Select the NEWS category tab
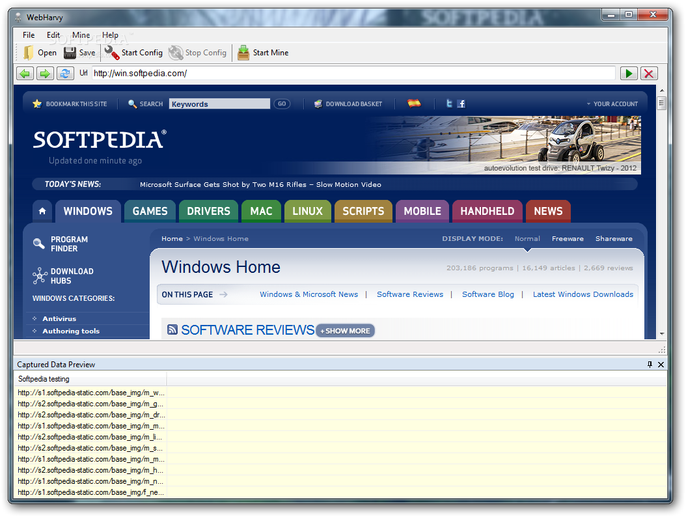This screenshot has width=686, height=517. tap(548, 211)
